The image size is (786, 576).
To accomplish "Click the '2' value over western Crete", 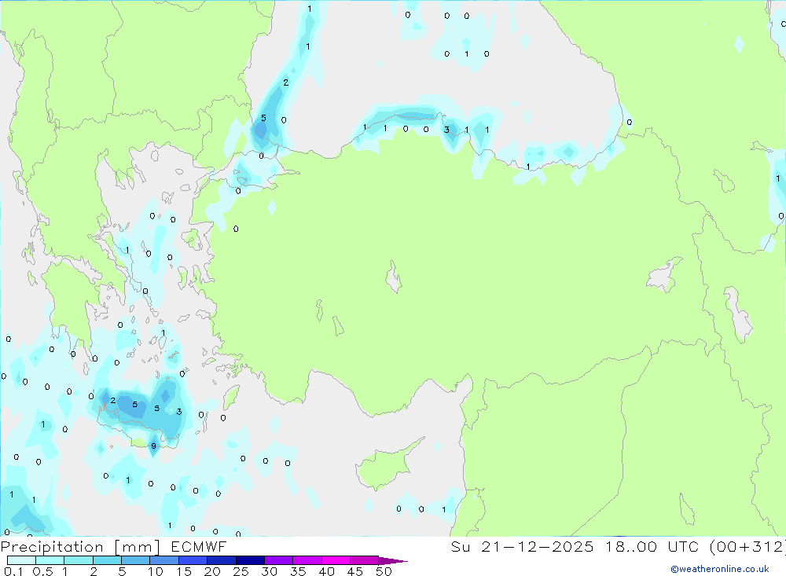I will (x=113, y=401).
